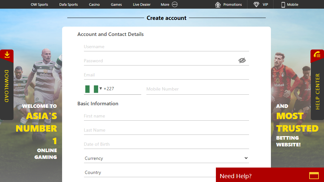The width and height of the screenshot is (324, 182).
Task: Open the country code dropdown arrow
Action: (x=101, y=89)
